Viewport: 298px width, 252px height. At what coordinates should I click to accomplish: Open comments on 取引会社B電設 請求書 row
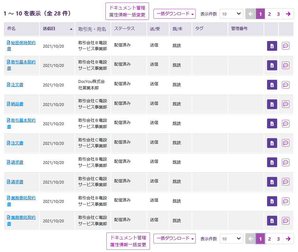click(x=285, y=162)
